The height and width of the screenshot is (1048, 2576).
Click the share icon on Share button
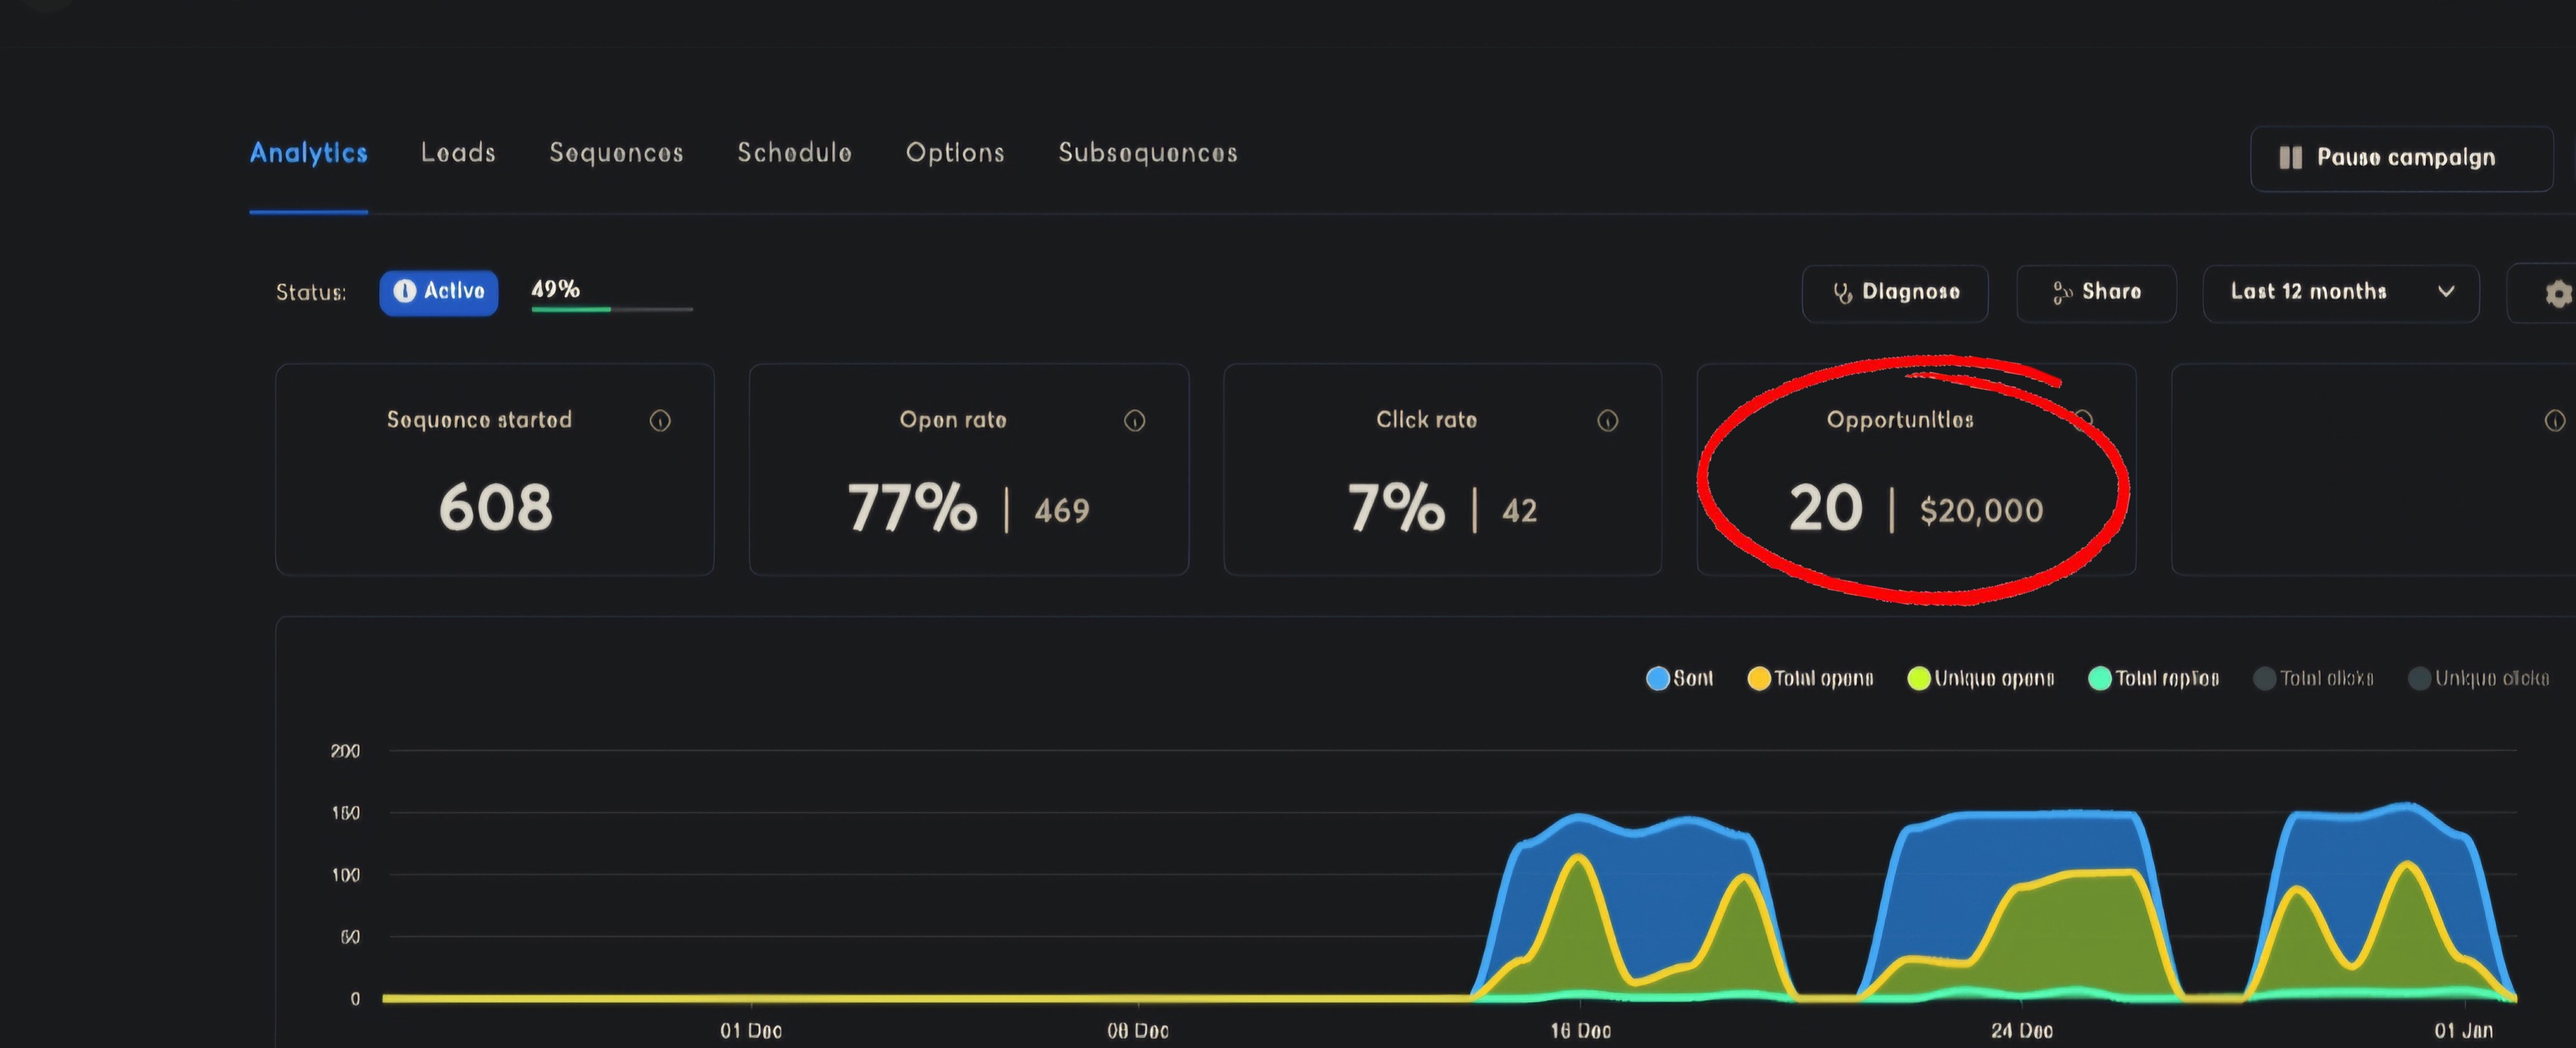(2061, 293)
